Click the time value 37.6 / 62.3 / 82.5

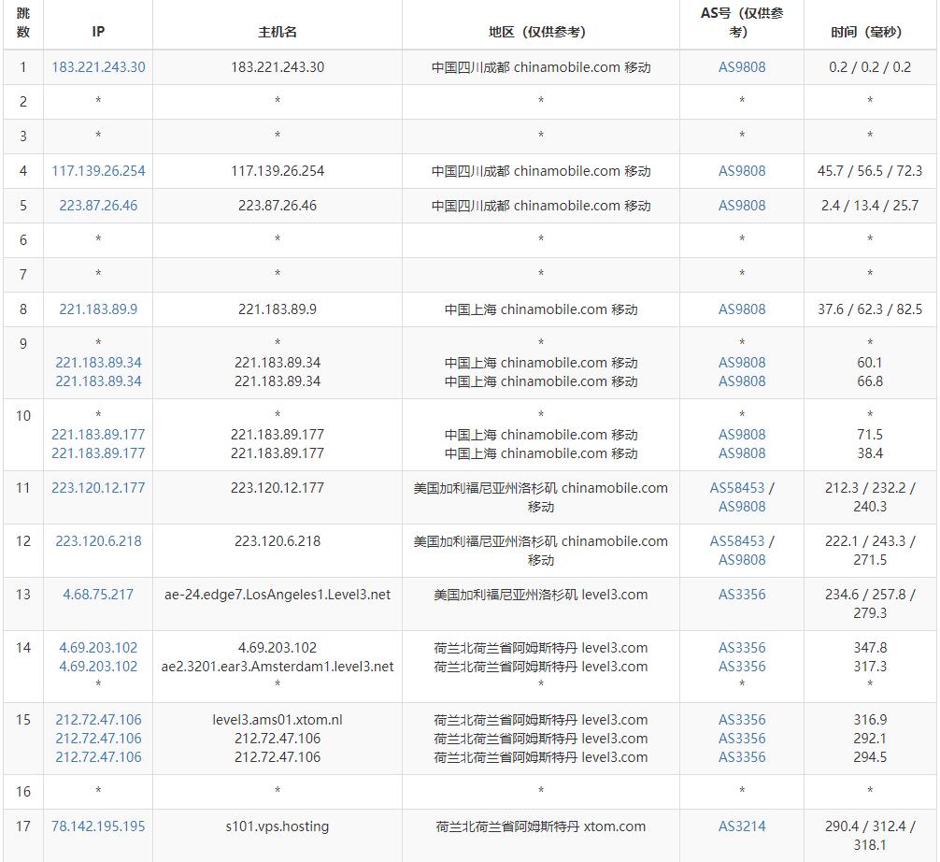click(870, 309)
